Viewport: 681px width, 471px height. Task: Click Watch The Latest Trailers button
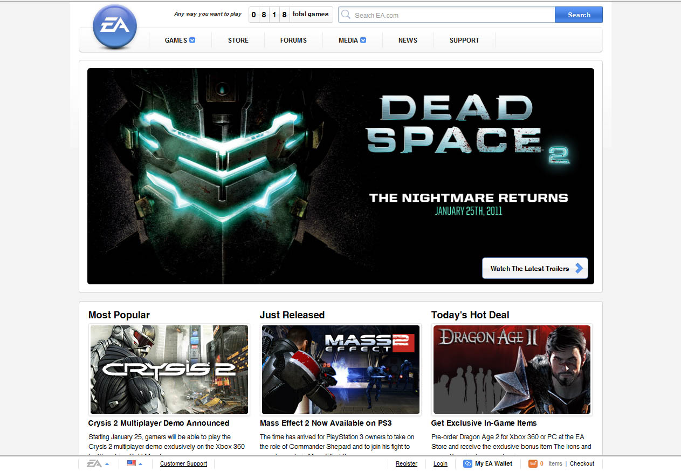coord(535,268)
